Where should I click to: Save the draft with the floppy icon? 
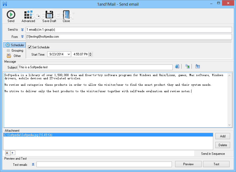[49, 15]
